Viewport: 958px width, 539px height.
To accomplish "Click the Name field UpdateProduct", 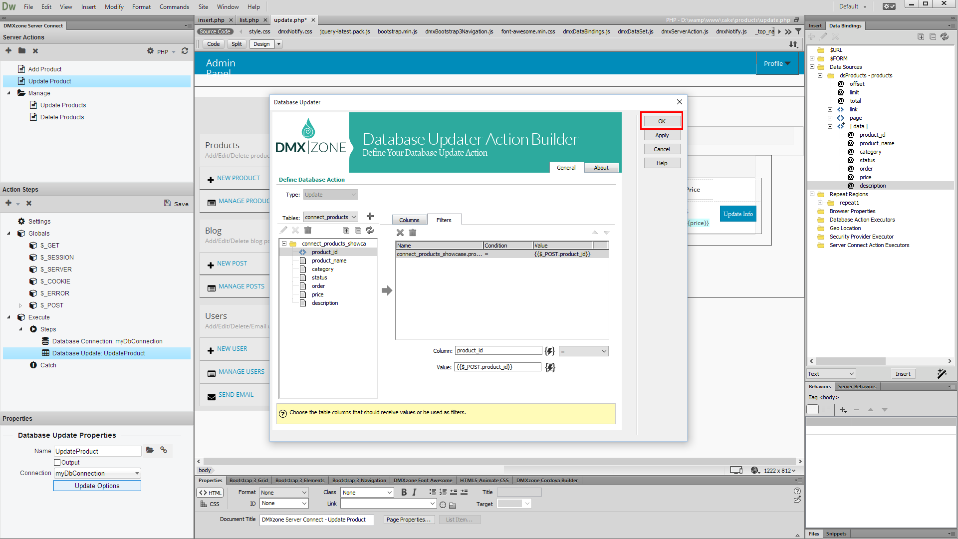I will [97, 451].
